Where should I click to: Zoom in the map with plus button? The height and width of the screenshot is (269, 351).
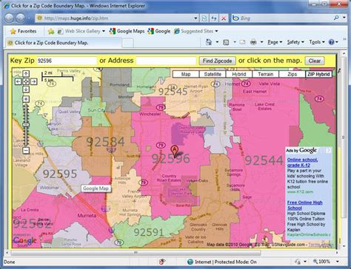click(x=26, y=99)
